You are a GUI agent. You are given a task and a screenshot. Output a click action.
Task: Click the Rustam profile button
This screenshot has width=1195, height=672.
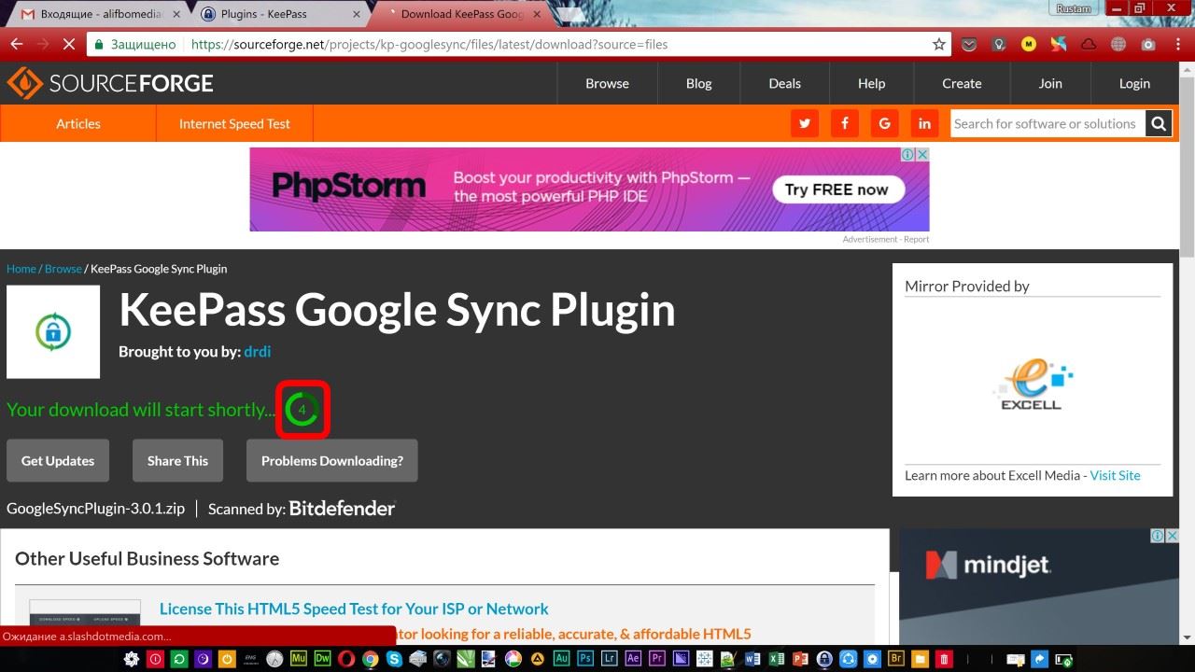pyautogui.click(x=1074, y=8)
